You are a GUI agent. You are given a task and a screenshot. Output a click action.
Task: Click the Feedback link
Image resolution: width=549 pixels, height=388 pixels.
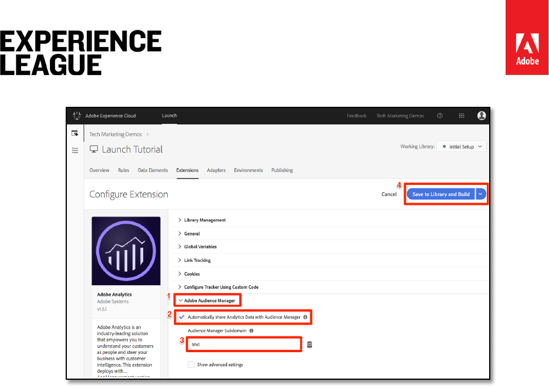[x=357, y=116]
